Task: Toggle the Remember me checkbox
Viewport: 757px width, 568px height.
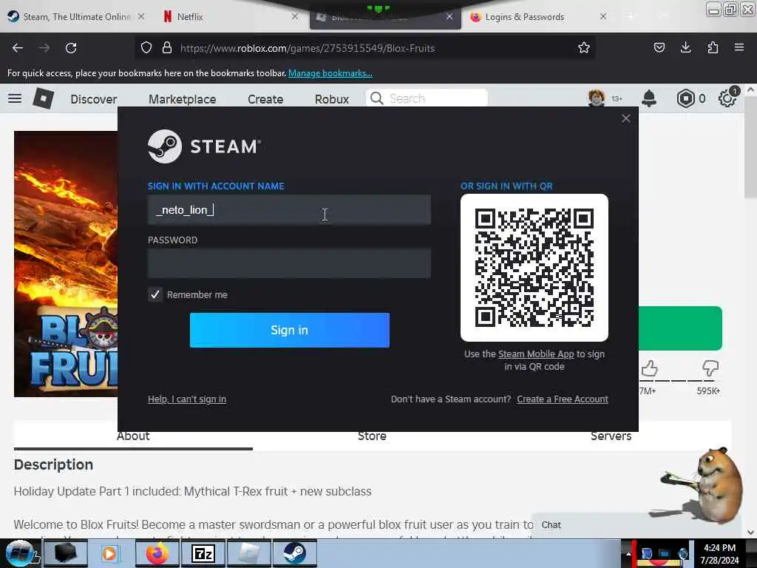Action: click(x=155, y=294)
